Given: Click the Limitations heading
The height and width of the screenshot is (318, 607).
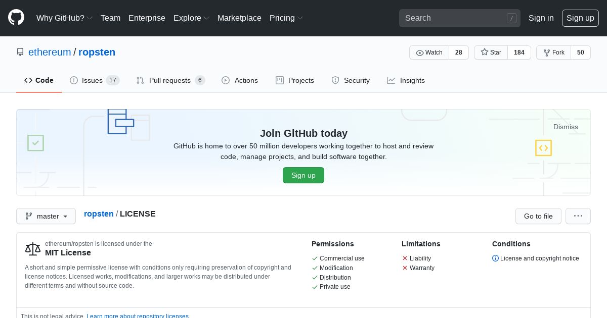Looking at the screenshot, I should coord(421,244).
